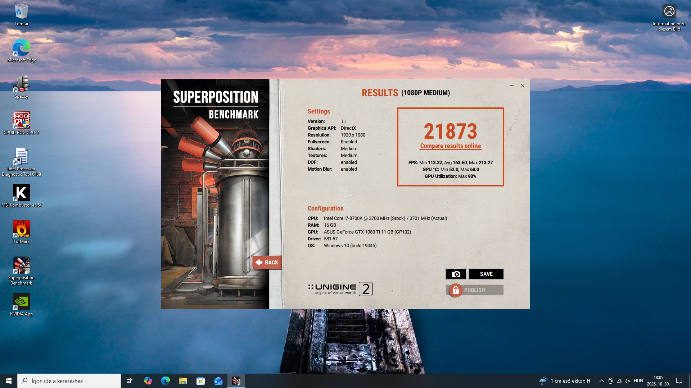Open MSI Kombustor 4 x64 shortcut
This screenshot has width=691, height=388.
coord(22,193)
